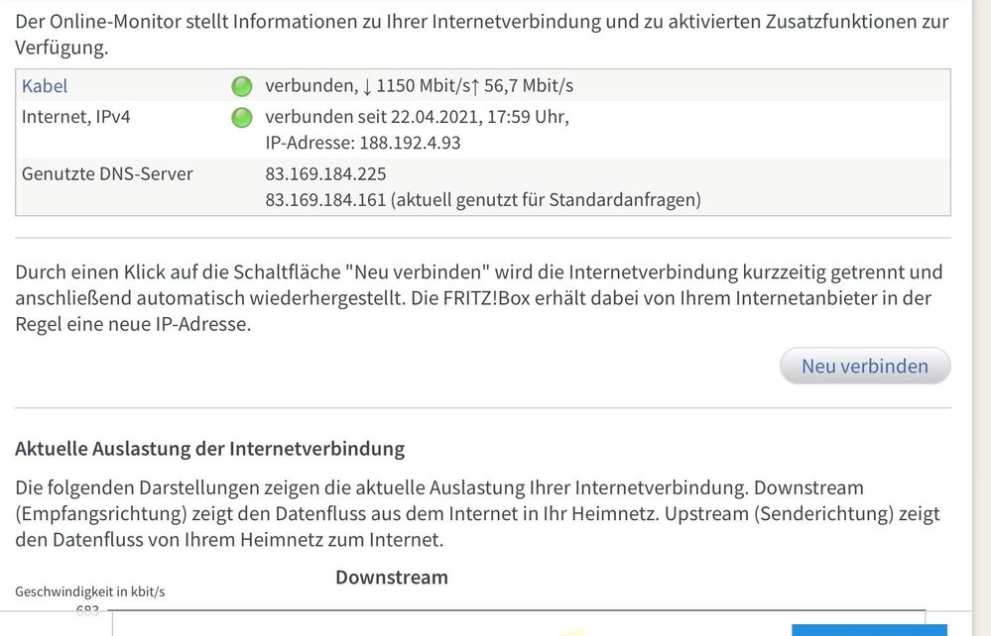991x636 pixels.
Task: Click the IP-Adresse 188.192.4.93 text
Action: [363, 143]
